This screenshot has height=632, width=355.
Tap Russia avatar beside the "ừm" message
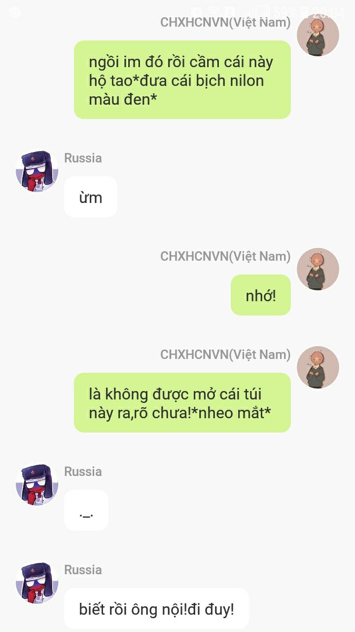pos(37,171)
